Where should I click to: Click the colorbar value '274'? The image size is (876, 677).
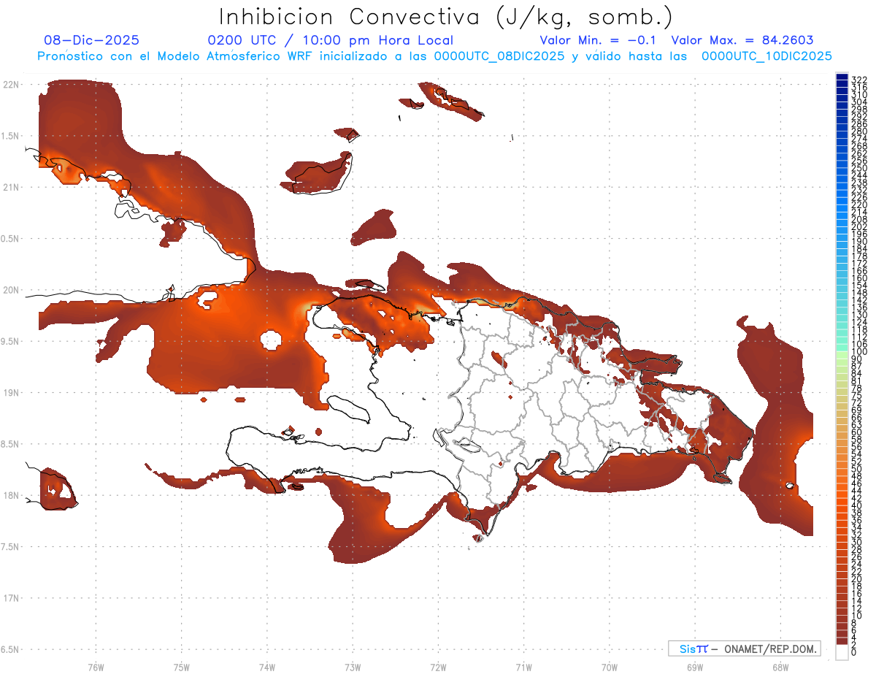coord(859,138)
